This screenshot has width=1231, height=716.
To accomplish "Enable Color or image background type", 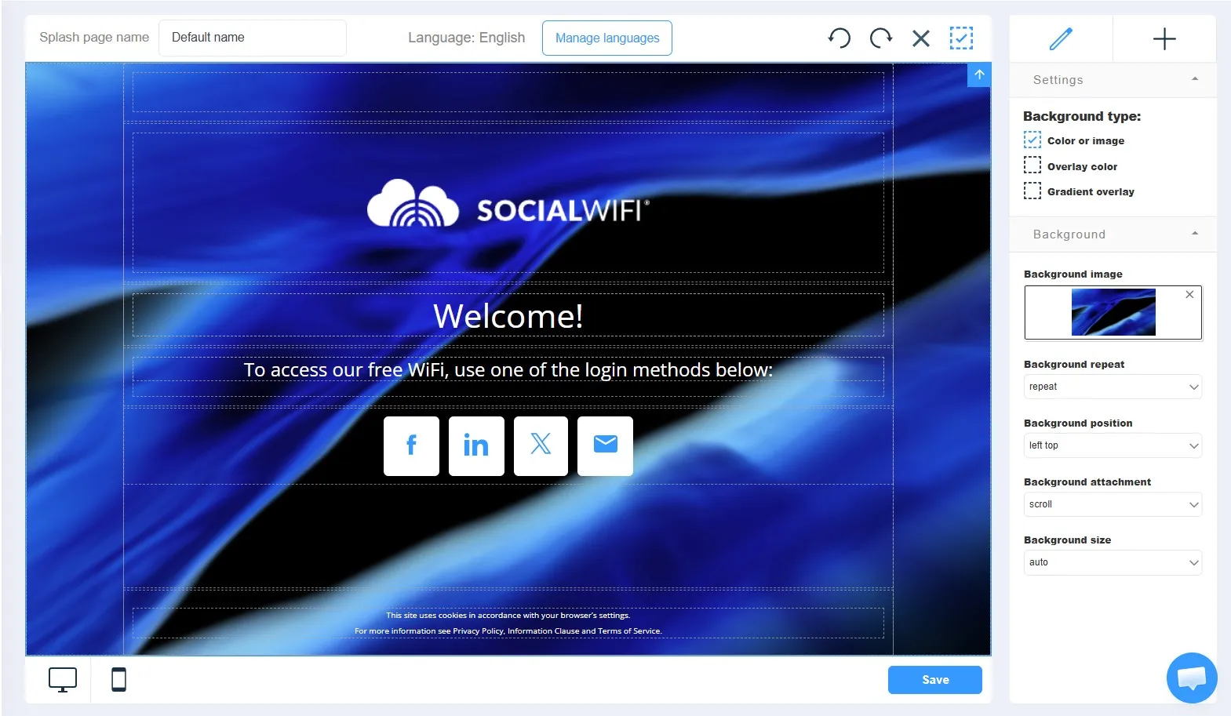I will pos(1033,140).
